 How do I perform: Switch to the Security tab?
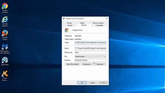69,23
